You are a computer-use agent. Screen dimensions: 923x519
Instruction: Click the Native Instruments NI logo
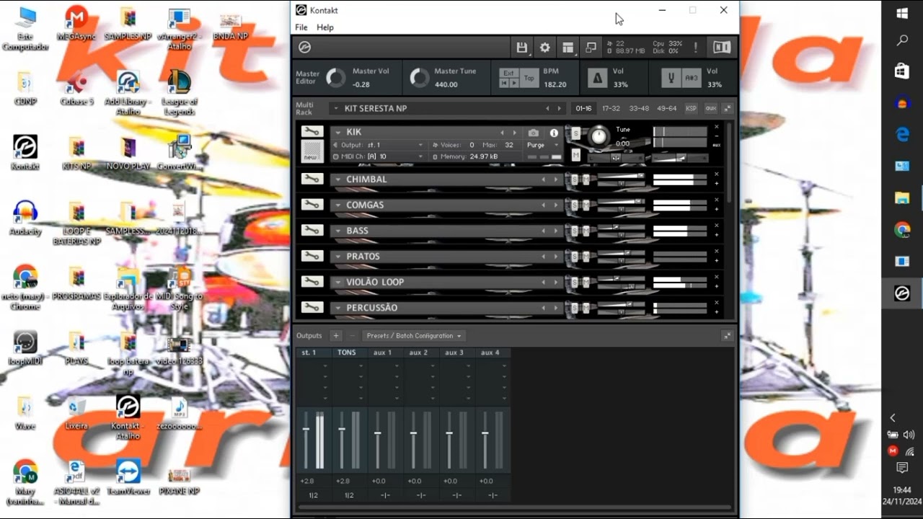(722, 48)
